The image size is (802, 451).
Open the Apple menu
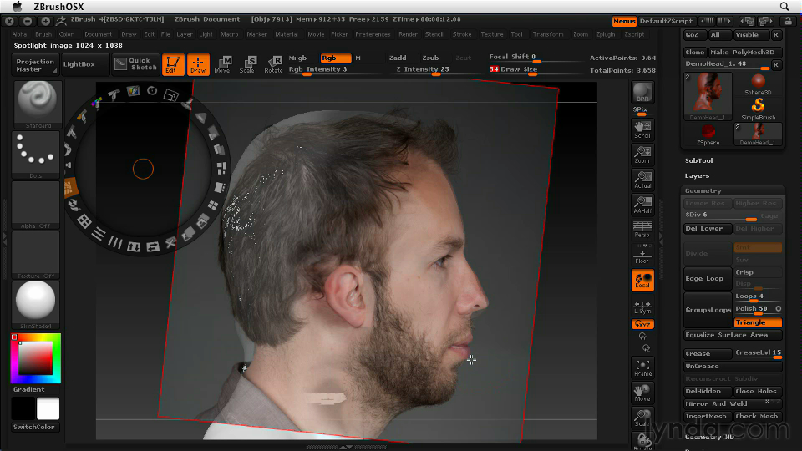coord(17,6)
